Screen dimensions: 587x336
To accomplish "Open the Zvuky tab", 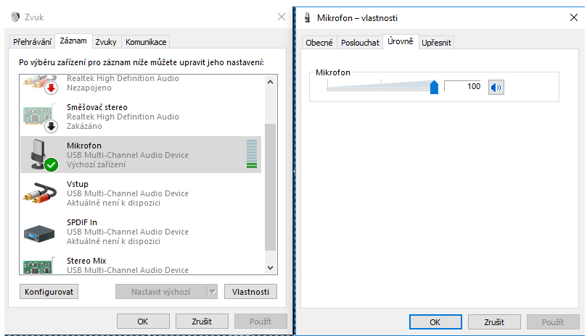I will (106, 42).
